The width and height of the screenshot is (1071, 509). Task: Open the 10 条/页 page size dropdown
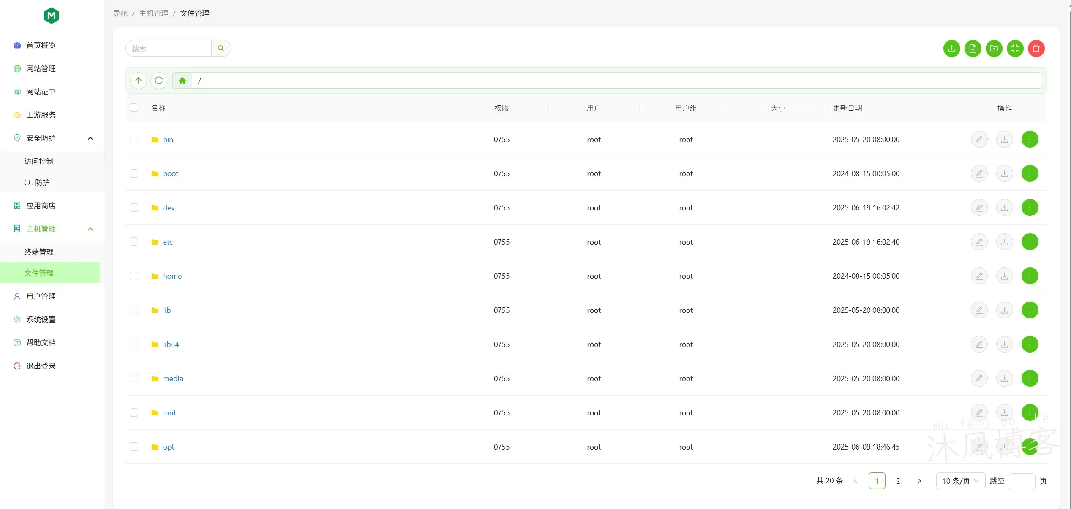pyautogui.click(x=960, y=481)
